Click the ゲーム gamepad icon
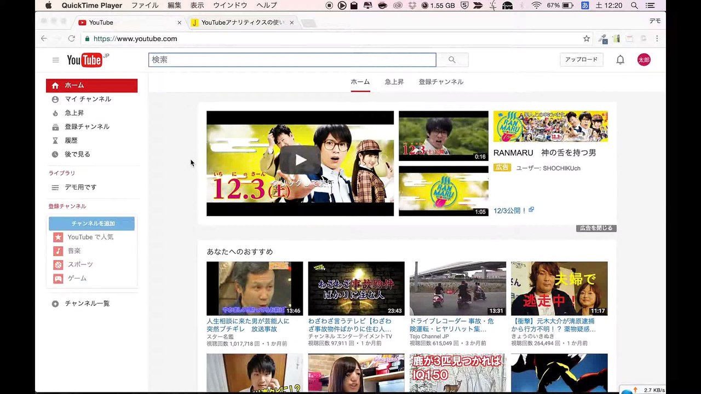The width and height of the screenshot is (701, 394). coord(58,278)
